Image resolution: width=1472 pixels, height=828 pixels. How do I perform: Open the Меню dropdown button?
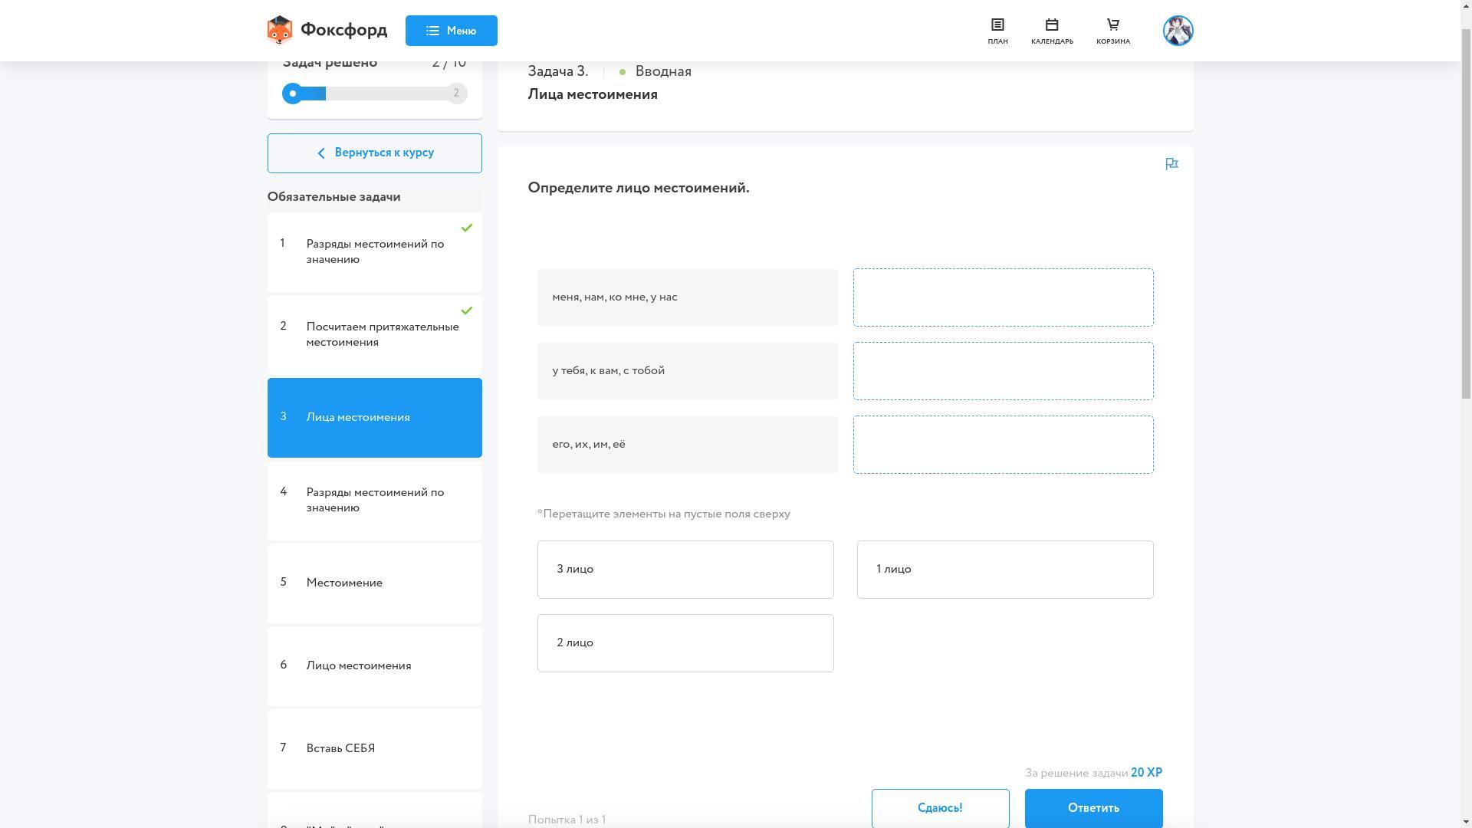[451, 31]
